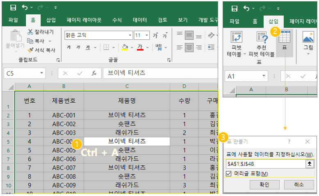319x196 pixels.
Task: Open Font group dialog launcher
Action: (169, 60)
